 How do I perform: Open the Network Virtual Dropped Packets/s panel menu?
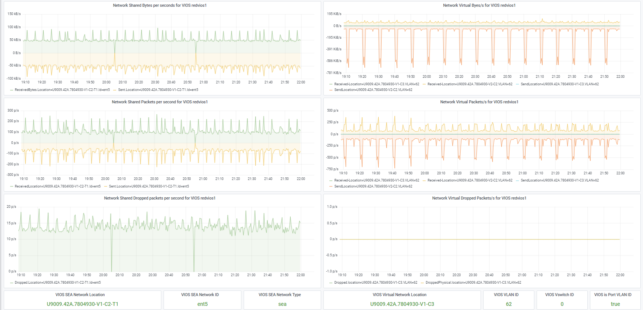pos(479,198)
